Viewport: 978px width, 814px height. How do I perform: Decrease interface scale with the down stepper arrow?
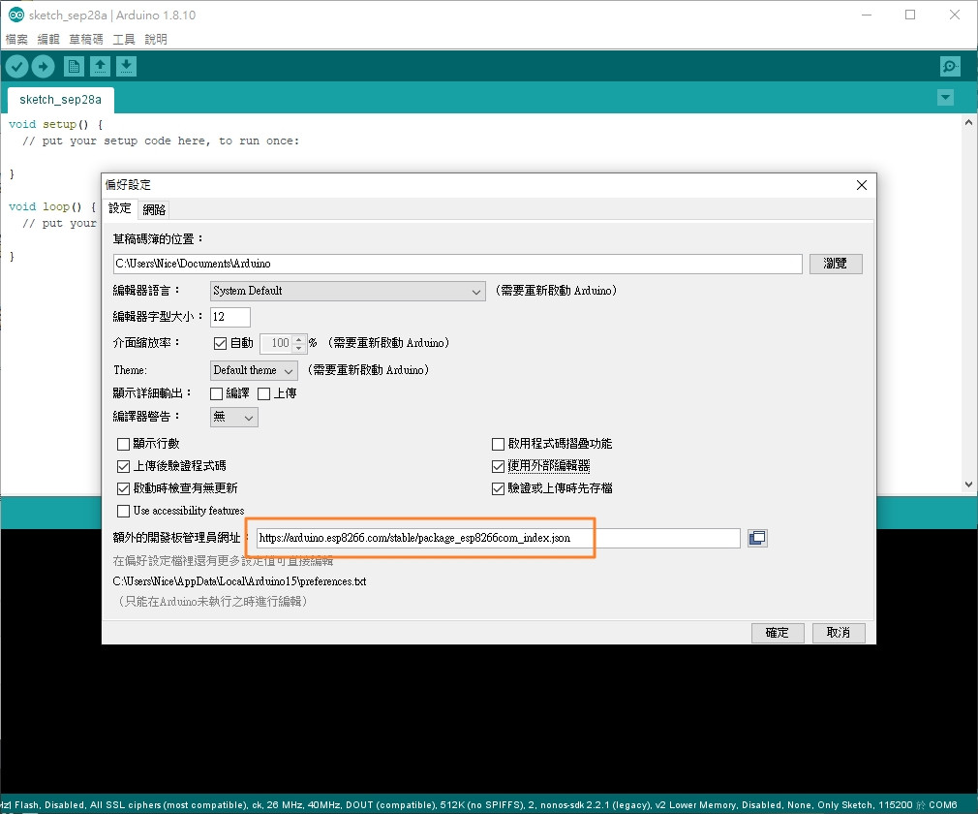coord(299,348)
